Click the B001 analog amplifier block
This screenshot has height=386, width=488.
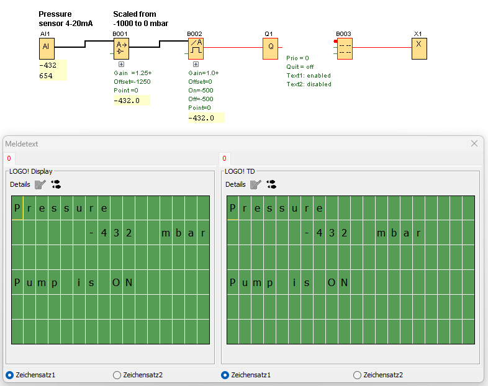coord(121,48)
